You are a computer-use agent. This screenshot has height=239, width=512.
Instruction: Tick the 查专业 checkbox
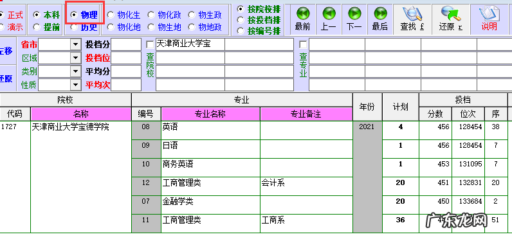pyautogui.click(x=303, y=44)
